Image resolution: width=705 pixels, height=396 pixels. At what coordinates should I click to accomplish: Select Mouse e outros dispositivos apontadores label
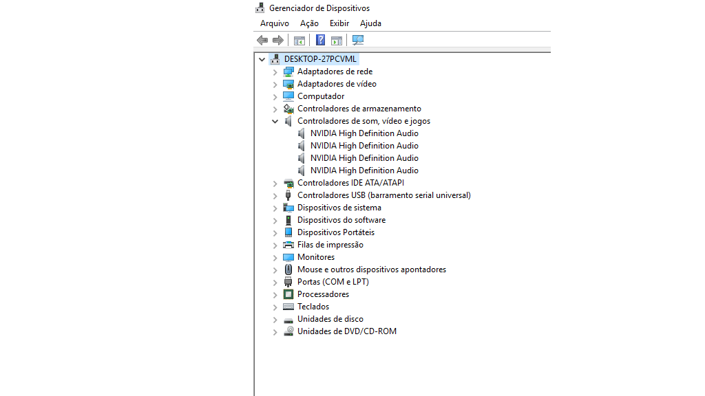[x=371, y=269]
